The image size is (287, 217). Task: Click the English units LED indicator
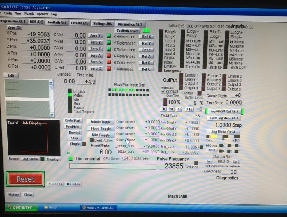[x=70, y=91]
